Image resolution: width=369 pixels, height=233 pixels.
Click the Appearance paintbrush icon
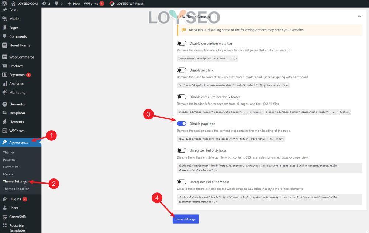tap(4, 142)
